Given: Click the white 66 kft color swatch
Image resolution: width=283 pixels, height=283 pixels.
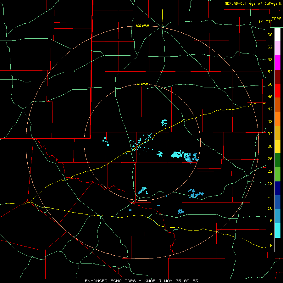Looking at the screenshot, I should 278,35.
